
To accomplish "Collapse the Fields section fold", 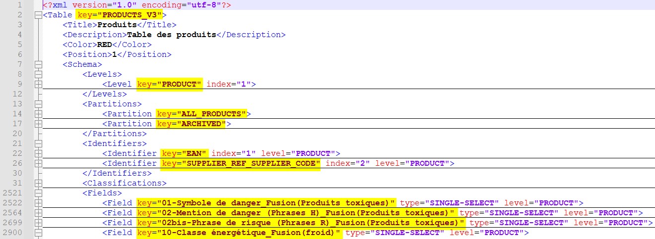I will click(x=38, y=193).
